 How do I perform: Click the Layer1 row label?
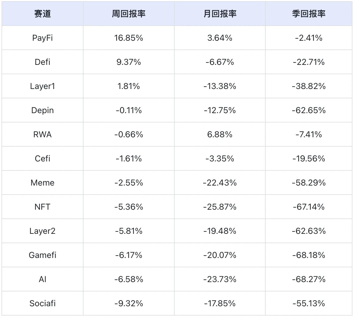coord(43,86)
